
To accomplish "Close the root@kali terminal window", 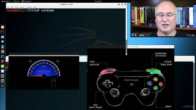I will [125, 4].
